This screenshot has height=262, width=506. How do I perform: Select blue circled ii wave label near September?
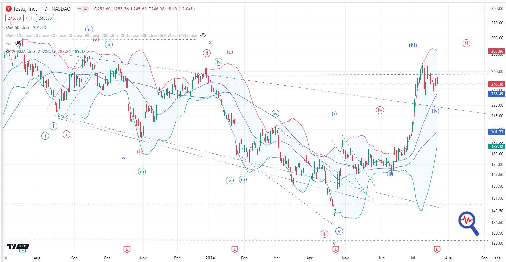pos(89,29)
